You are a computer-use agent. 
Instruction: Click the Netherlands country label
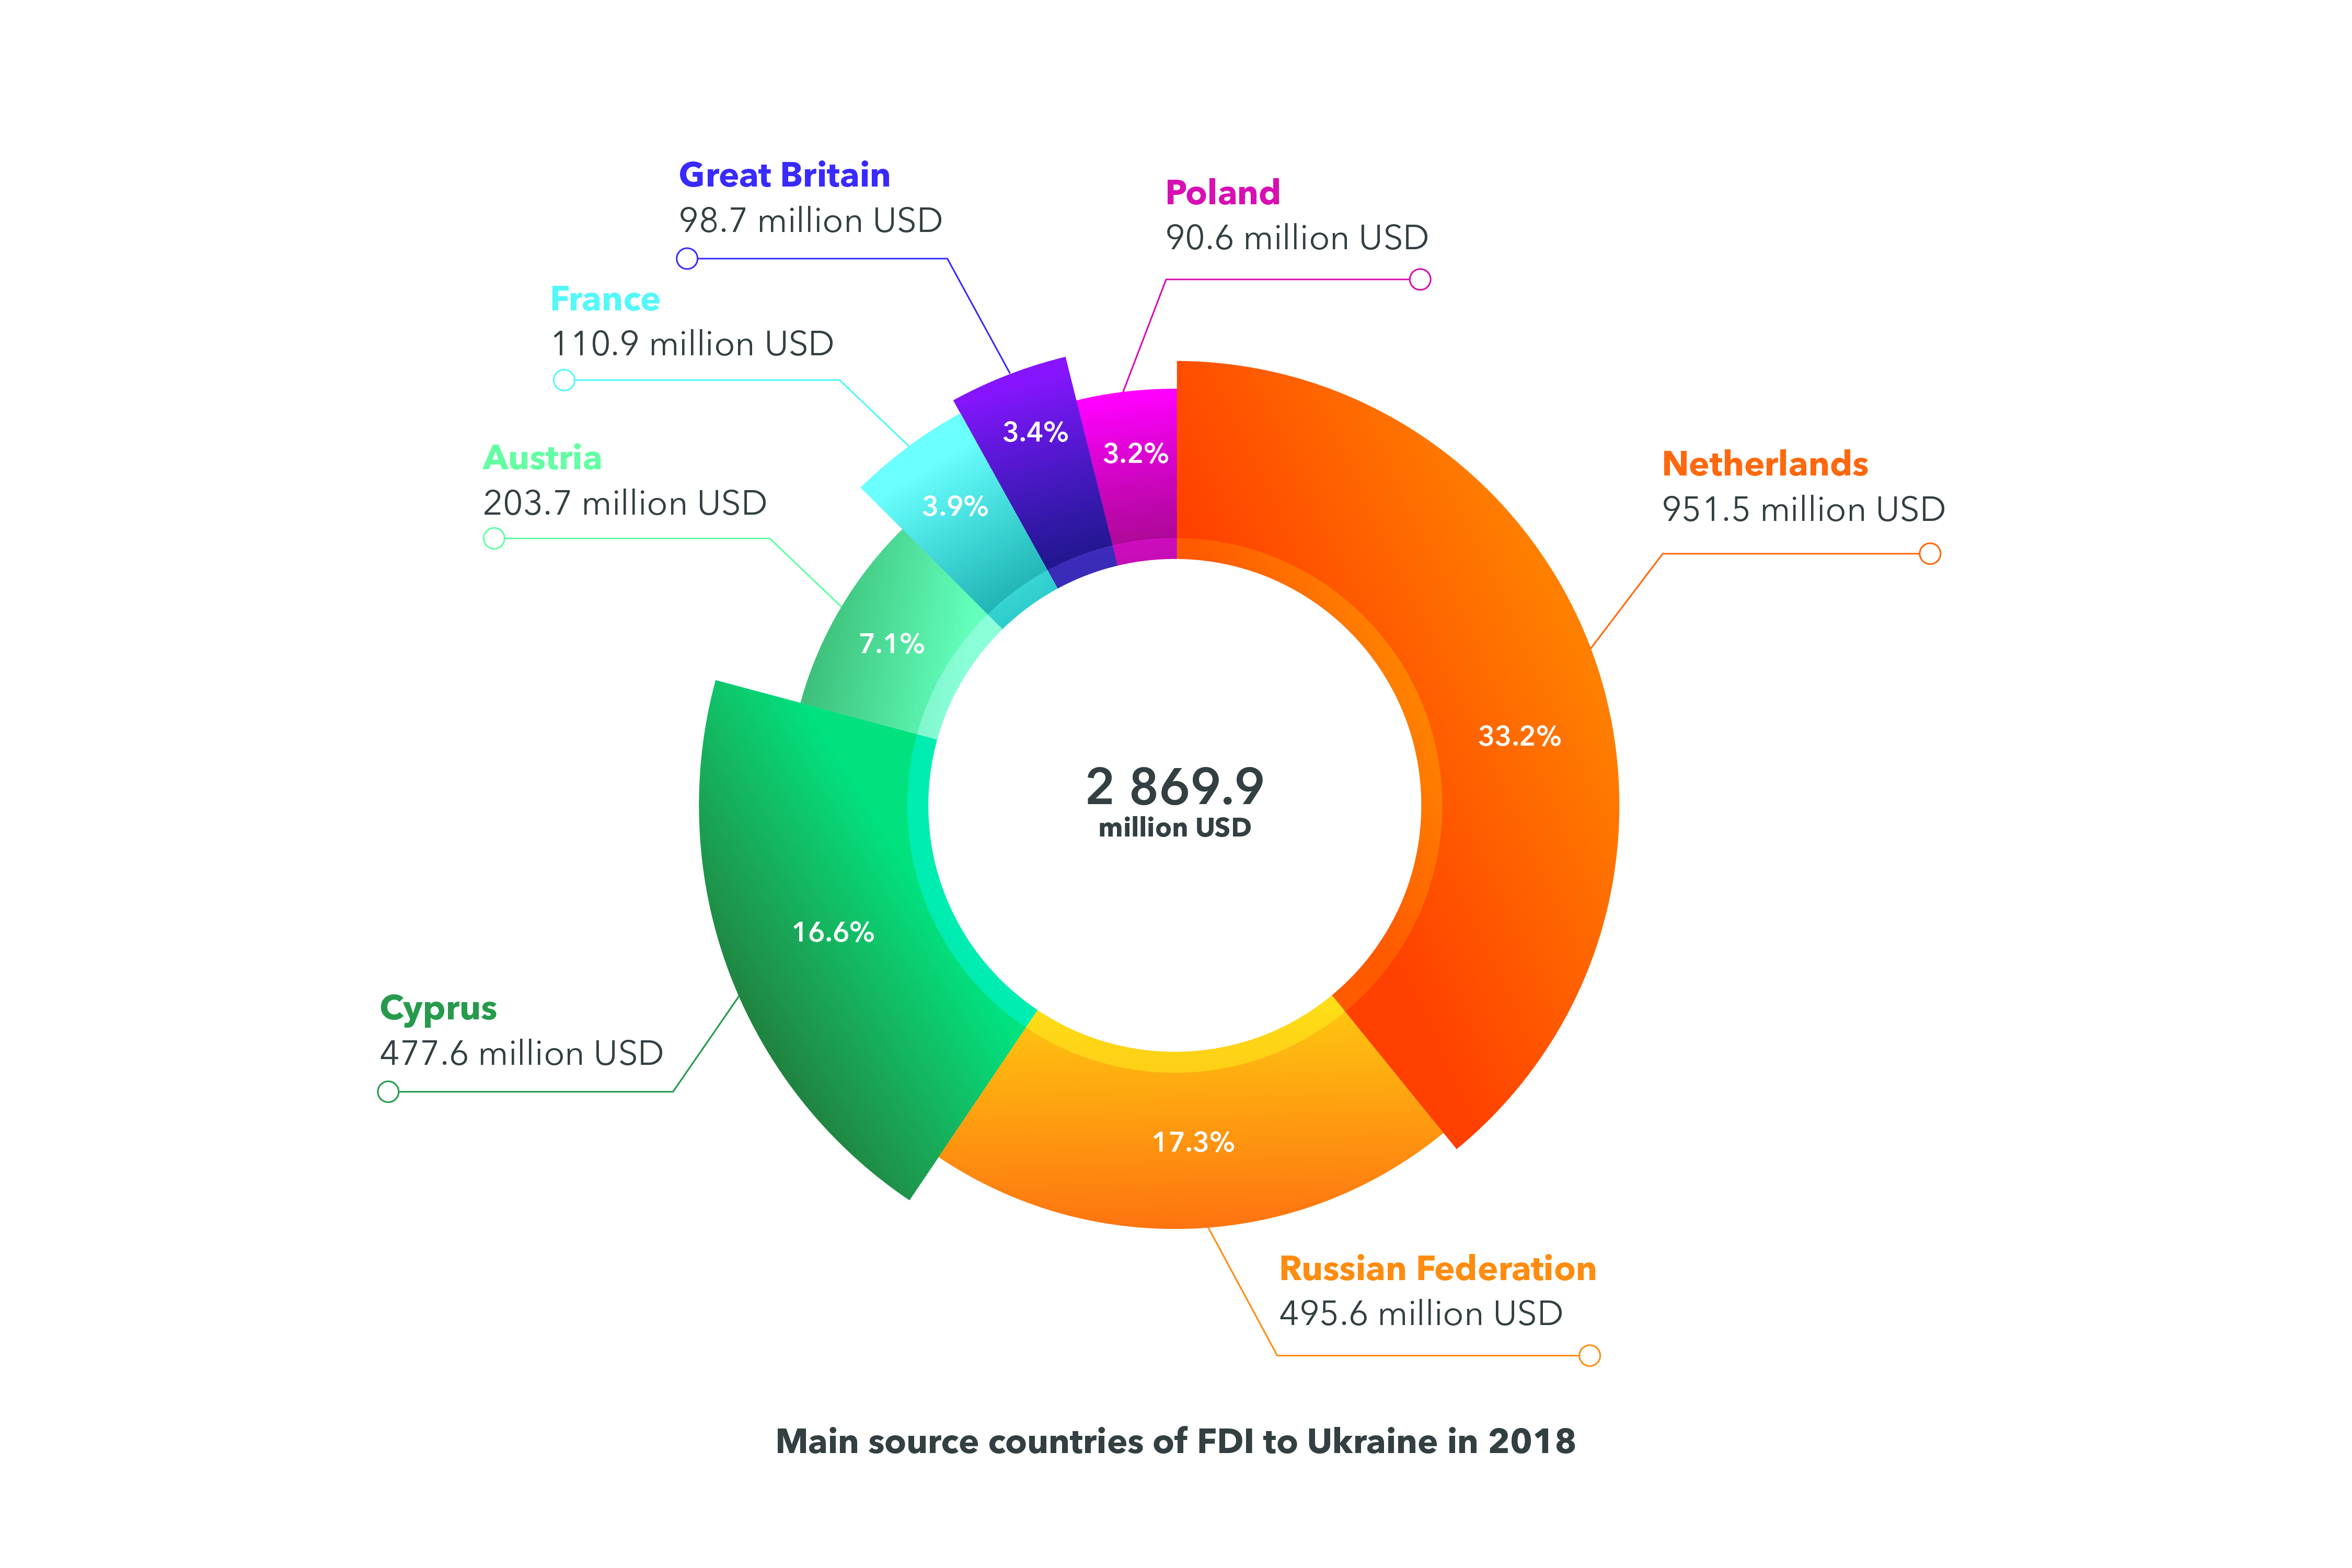pos(1765,464)
